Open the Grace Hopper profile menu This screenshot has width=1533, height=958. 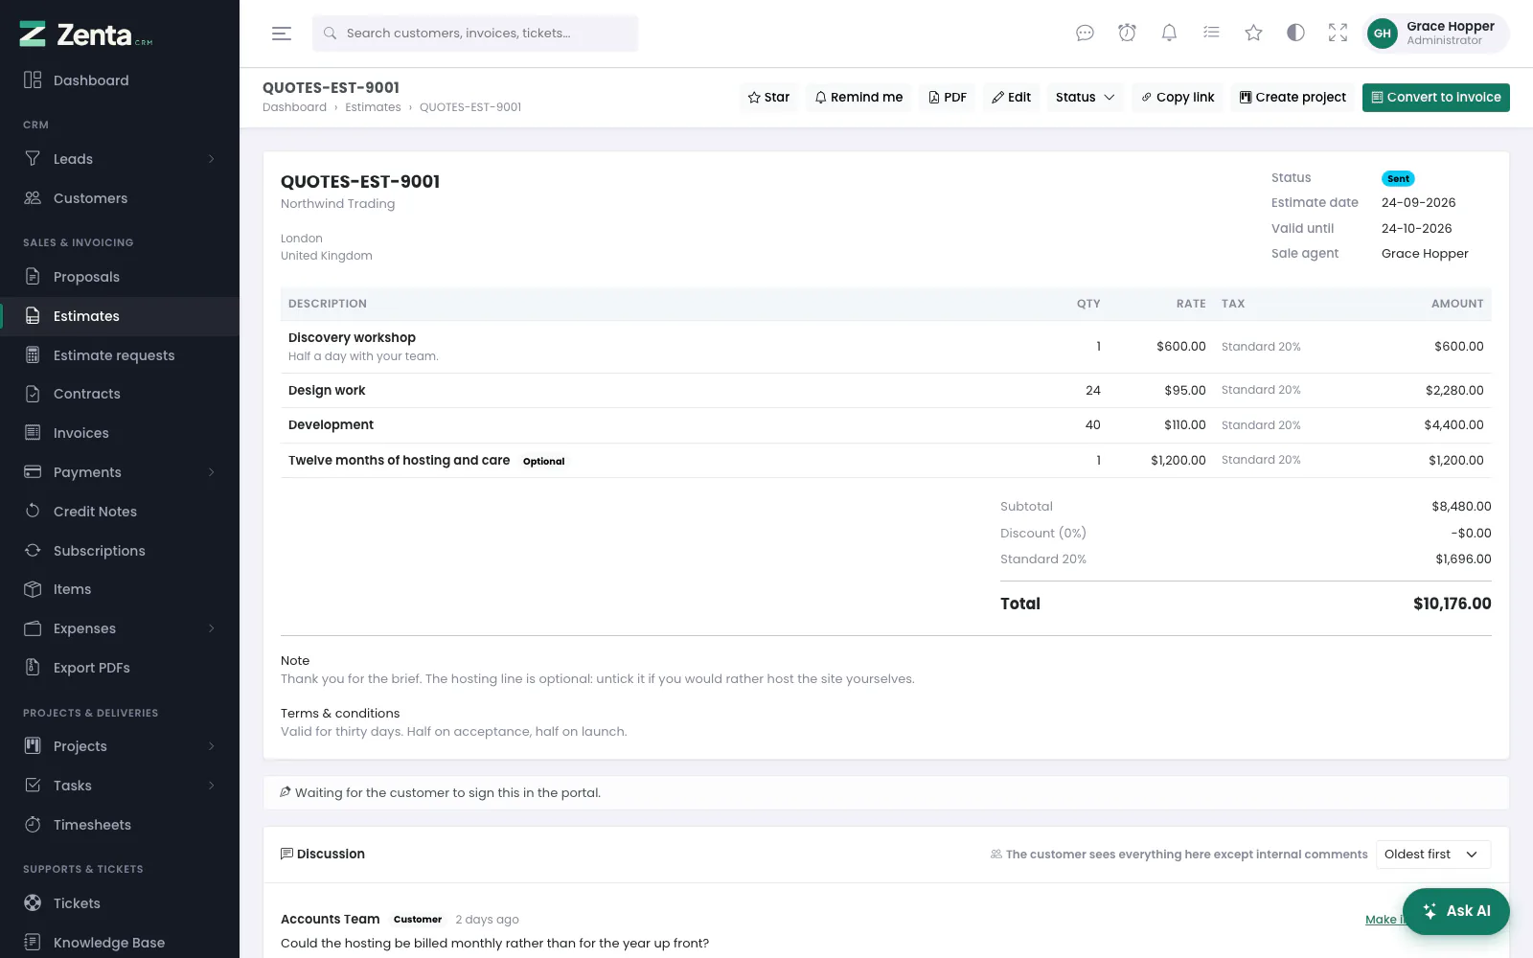coord(1435,34)
